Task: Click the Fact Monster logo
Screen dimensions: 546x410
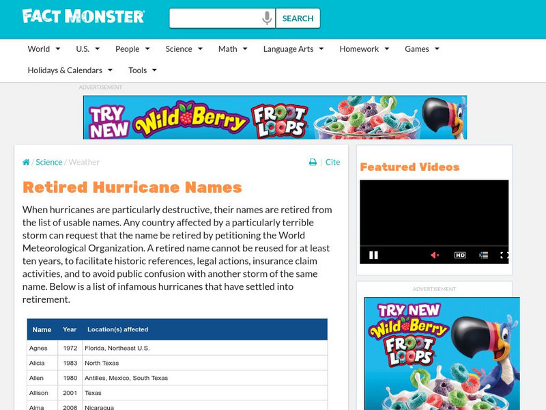Action: click(x=83, y=16)
